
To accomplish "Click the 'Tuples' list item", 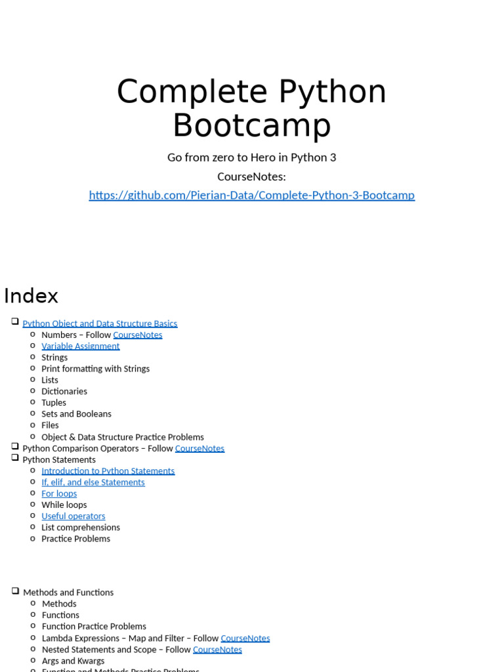I will coord(54,402).
